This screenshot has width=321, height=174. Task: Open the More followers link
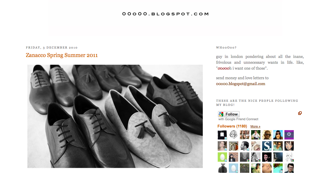pyautogui.click(x=255, y=127)
